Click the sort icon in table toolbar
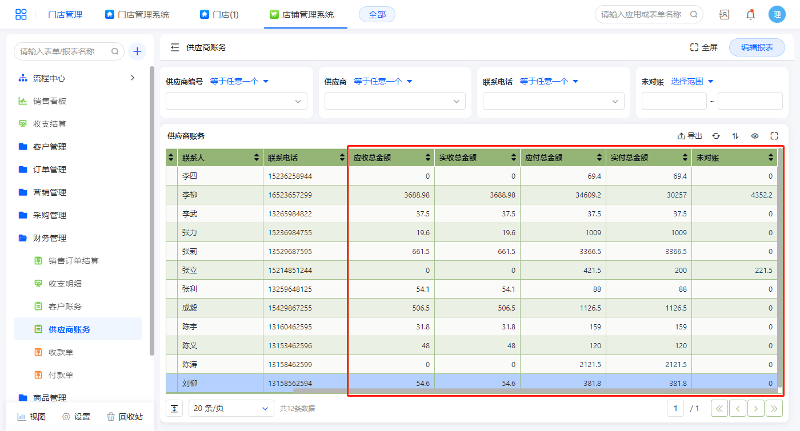The height and width of the screenshot is (431, 800). coord(735,136)
